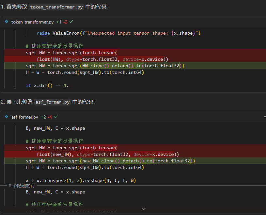This screenshot has width=266, height=215.
Task: Click the 'raise ValueError' code line
Action: point(118,33)
